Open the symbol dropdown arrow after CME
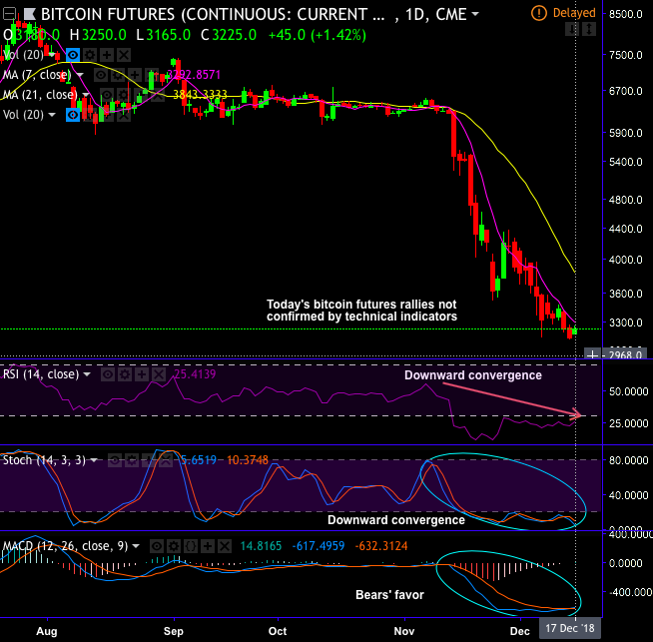 (474, 14)
